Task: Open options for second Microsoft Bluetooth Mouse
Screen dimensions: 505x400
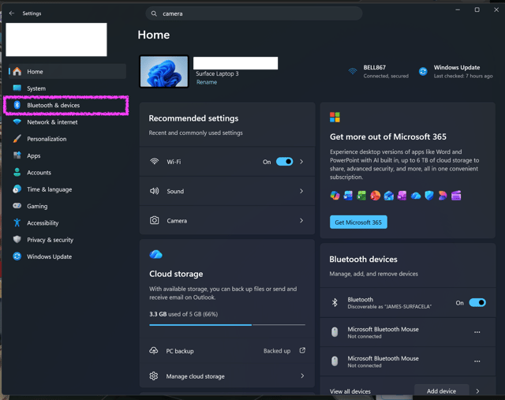Action: tap(477, 361)
